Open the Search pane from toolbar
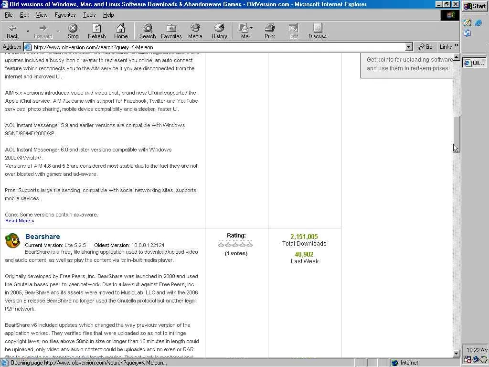This screenshot has height=367, width=489. 148,31
